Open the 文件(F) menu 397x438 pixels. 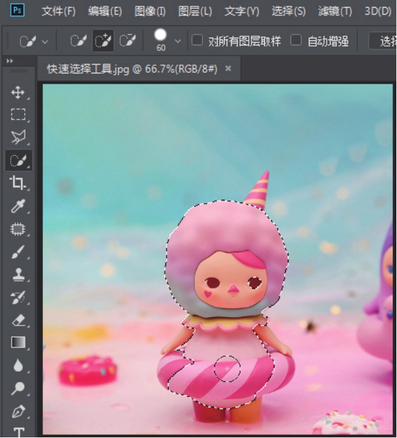[x=59, y=11]
